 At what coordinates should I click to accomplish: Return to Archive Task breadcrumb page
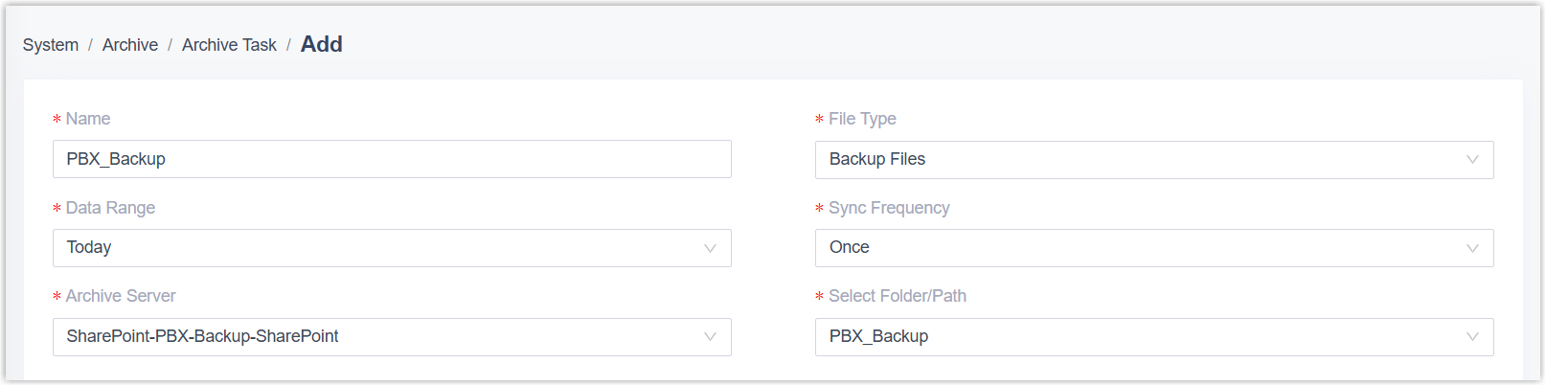[x=229, y=45]
